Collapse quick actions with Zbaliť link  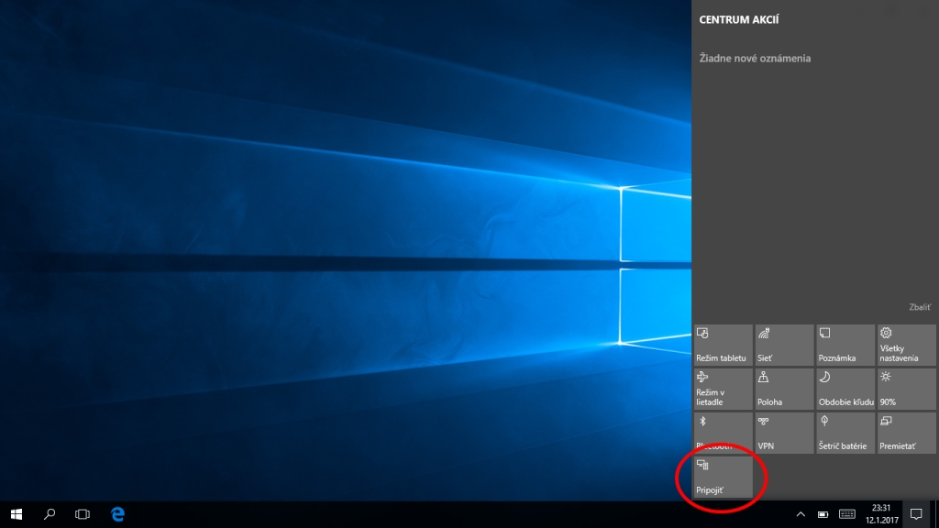[x=919, y=309]
